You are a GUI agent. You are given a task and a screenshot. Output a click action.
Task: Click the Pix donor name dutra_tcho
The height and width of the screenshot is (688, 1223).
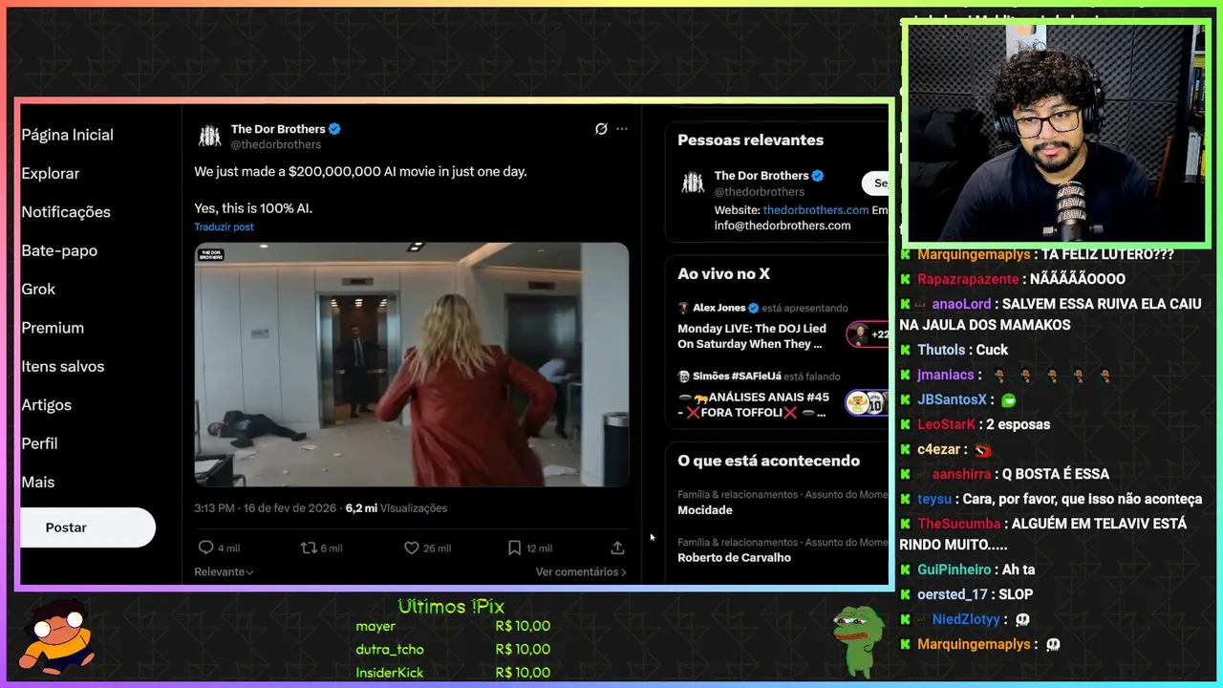(390, 650)
